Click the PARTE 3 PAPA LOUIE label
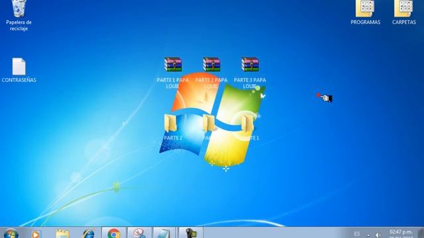424x238 pixels. pos(250,83)
